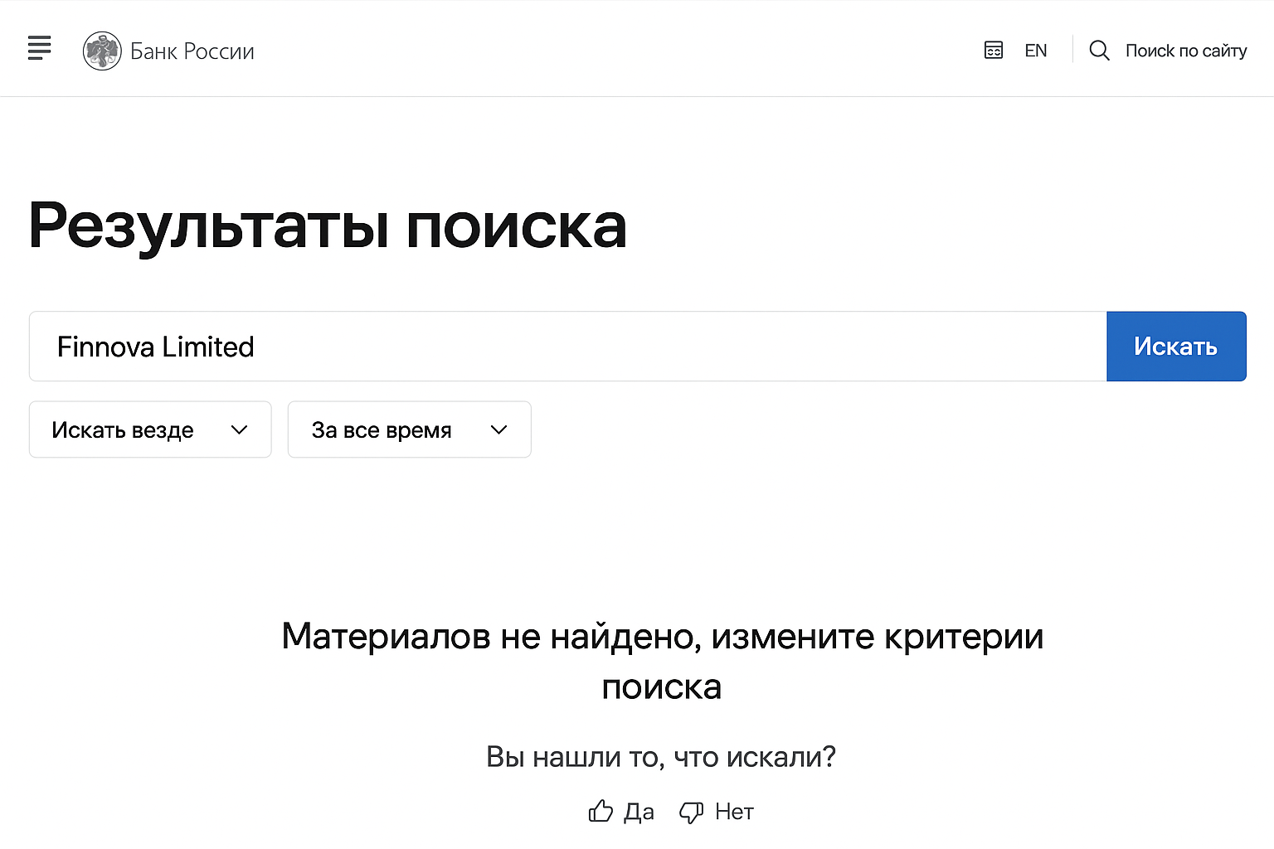Click chevron arrow of За все время

point(498,429)
